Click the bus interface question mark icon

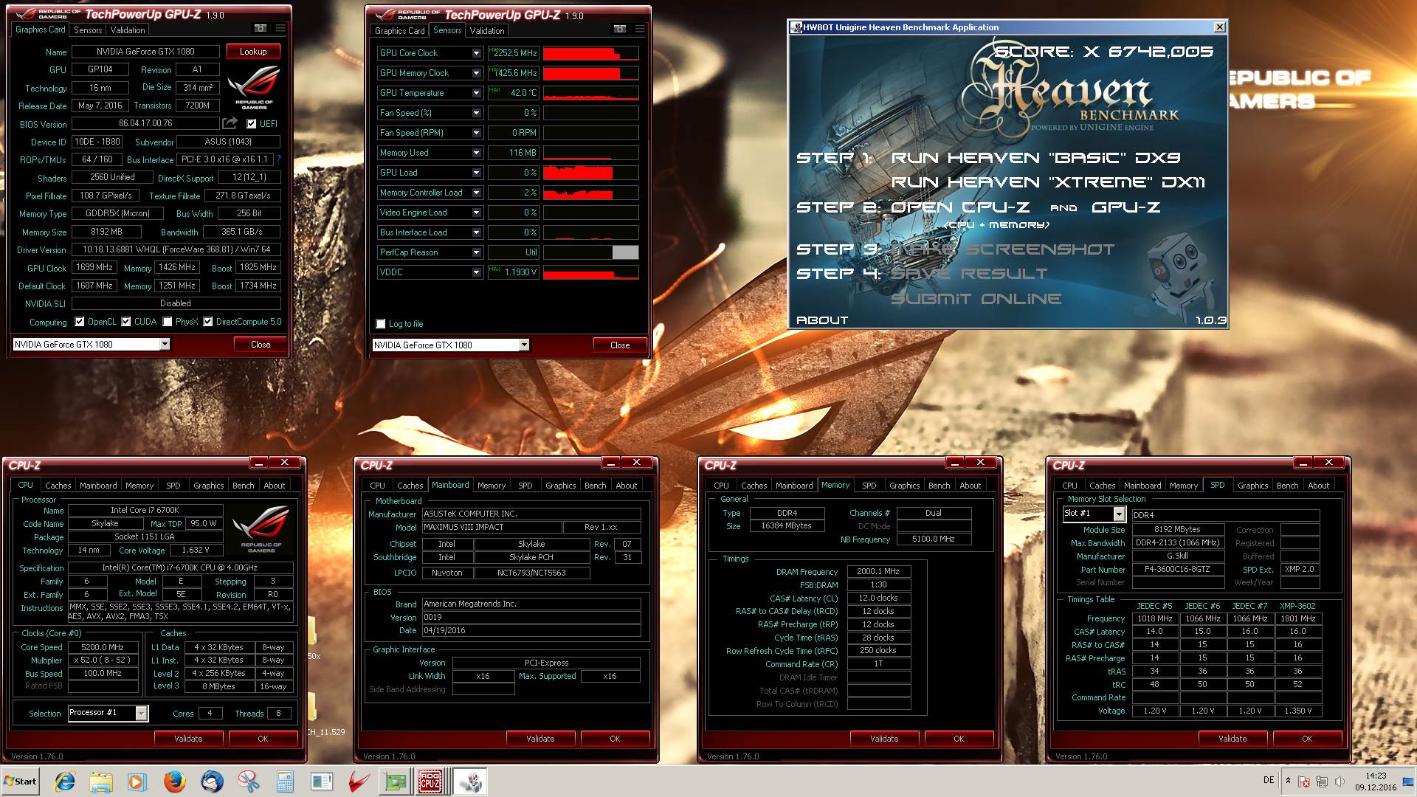[278, 159]
